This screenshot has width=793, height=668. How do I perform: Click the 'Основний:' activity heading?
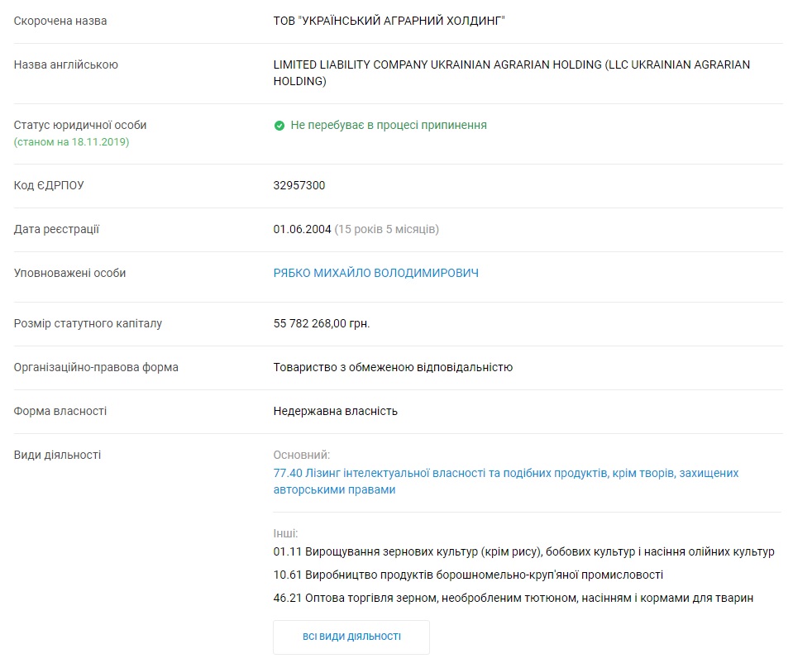[301, 455]
